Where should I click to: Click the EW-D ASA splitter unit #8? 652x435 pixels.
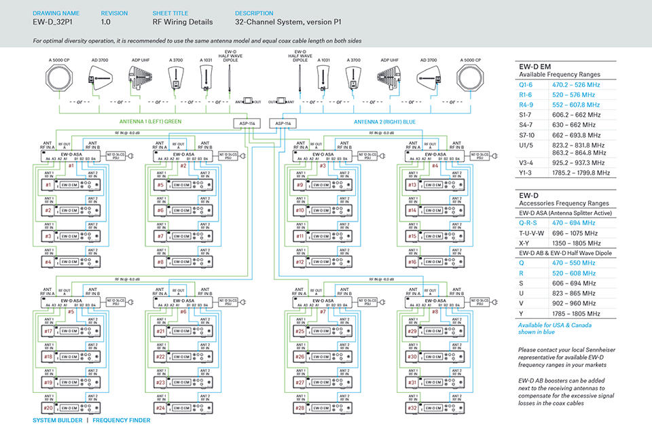435,302
